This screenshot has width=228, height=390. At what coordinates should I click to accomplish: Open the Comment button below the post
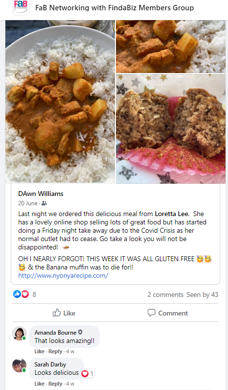pyautogui.click(x=168, y=313)
